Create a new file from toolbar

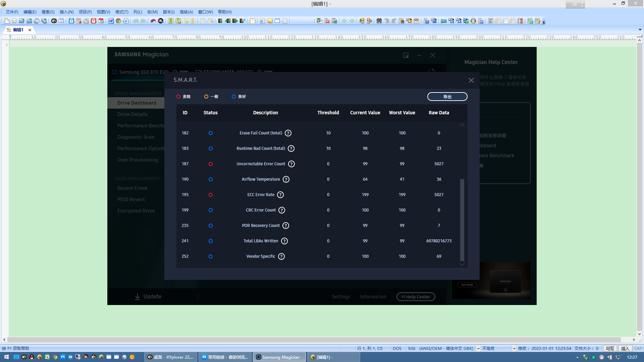7,21
